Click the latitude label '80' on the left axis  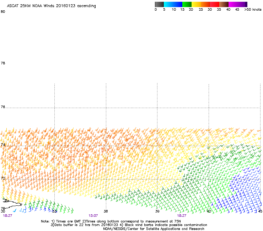(3, 12)
